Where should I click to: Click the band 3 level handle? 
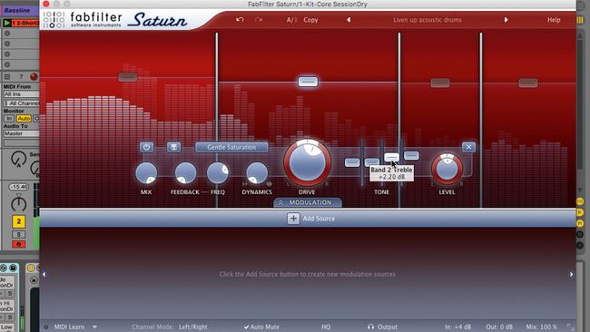[440, 83]
